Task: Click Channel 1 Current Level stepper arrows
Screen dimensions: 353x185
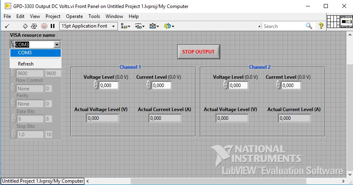Action: (x=149, y=85)
